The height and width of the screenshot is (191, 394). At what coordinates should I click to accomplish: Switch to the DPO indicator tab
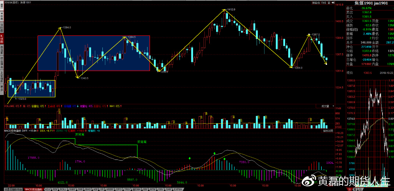tap(119, 189)
